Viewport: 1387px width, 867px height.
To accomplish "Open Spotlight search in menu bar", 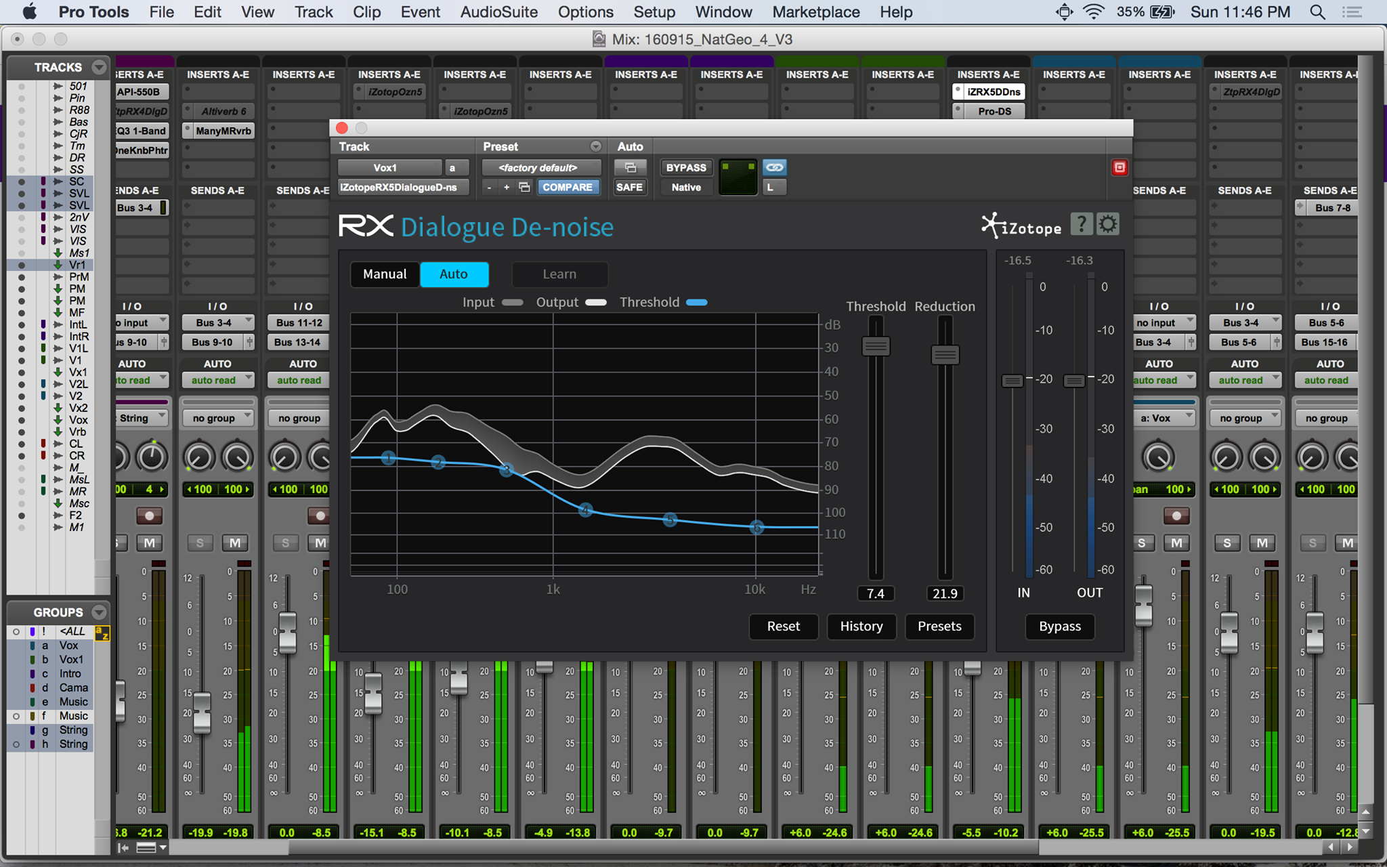I will click(1317, 12).
